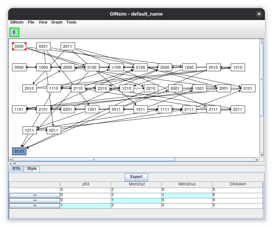Open the View menu
The image size is (273, 228).
tap(43, 22)
